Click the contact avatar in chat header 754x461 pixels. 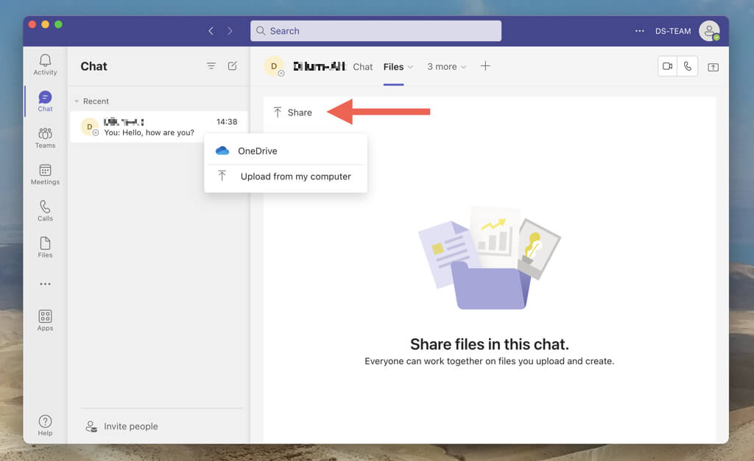click(x=274, y=66)
